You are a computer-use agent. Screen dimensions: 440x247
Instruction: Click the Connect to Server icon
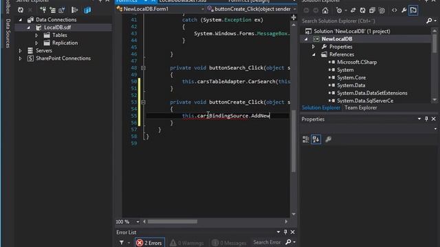[52, 10]
